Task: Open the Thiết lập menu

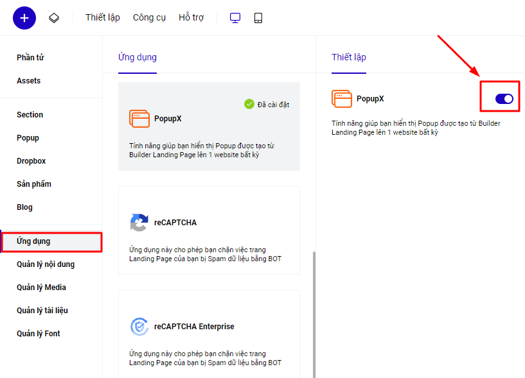Action: click(103, 18)
